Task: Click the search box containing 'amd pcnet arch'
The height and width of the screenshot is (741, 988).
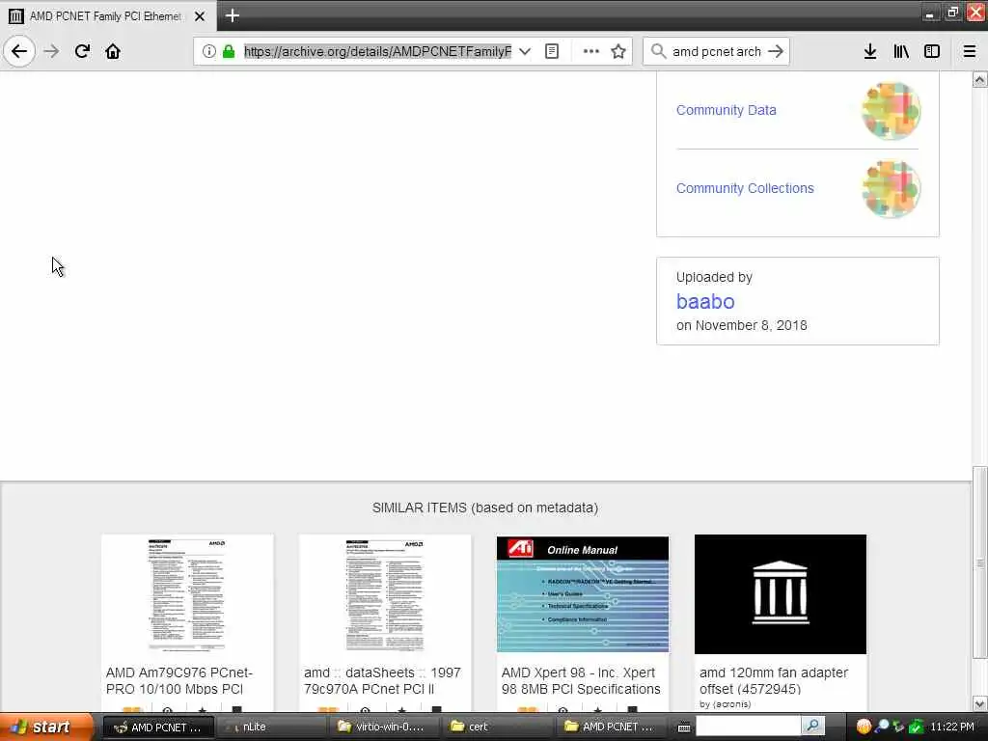Action: point(717,51)
